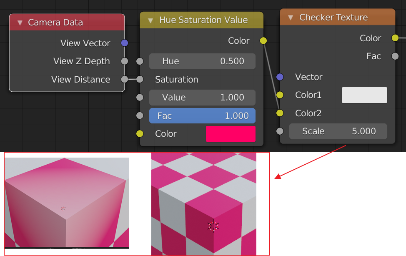Click the checkered cube preview image

pos(204,204)
